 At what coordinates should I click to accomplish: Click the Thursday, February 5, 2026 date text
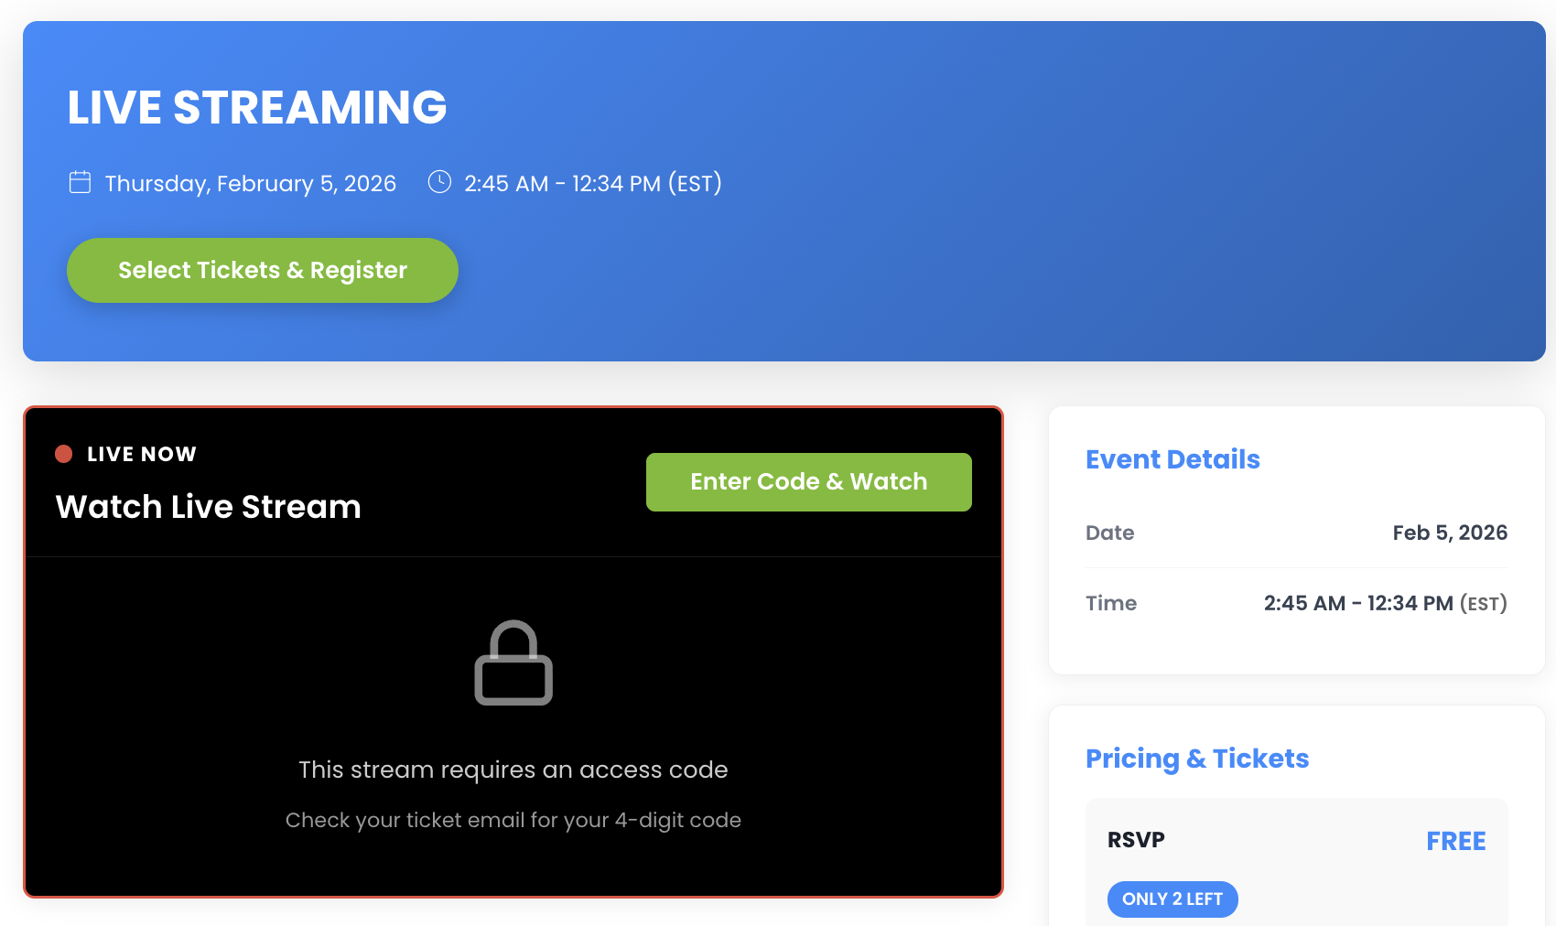[251, 184]
